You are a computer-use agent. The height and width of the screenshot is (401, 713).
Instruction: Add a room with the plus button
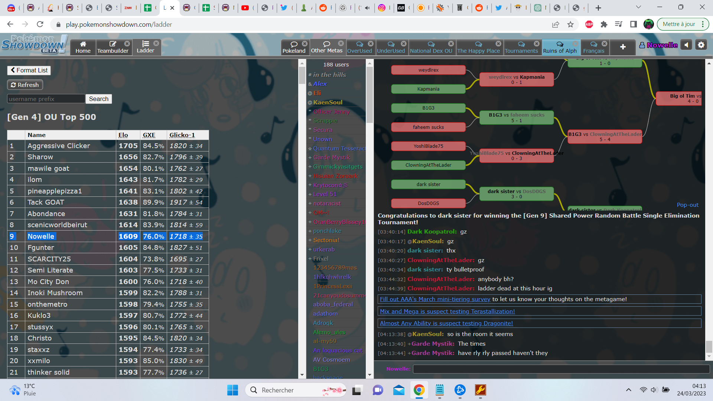[623, 47]
